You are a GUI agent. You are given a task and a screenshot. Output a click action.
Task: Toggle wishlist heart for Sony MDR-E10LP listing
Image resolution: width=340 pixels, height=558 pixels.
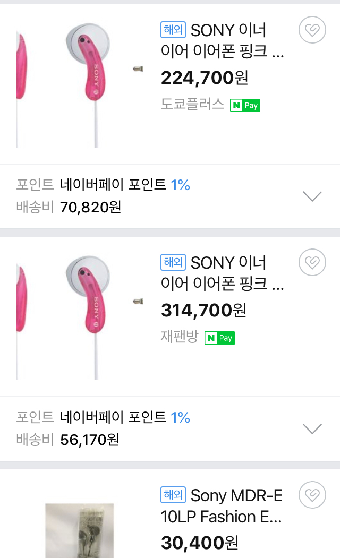point(312,495)
